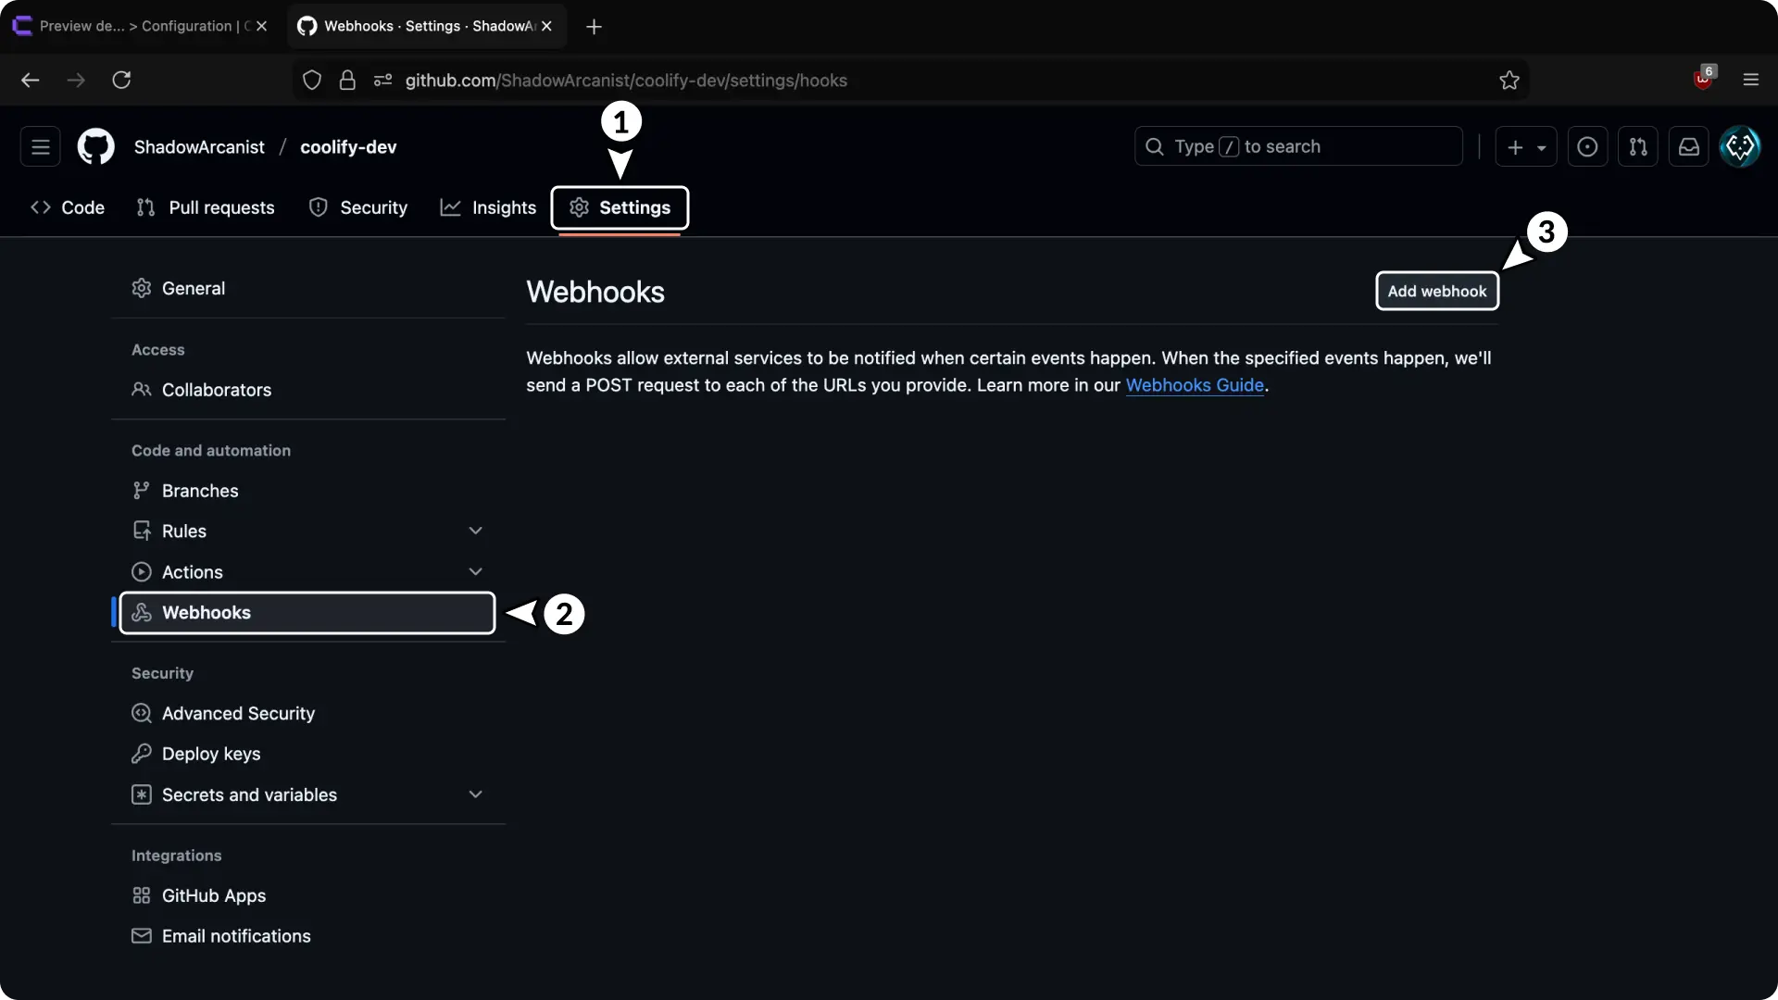The height and width of the screenshot is (1000, 1778).
Task: Open Deploy keys in sidebar
Action: (x=210, y=754)
